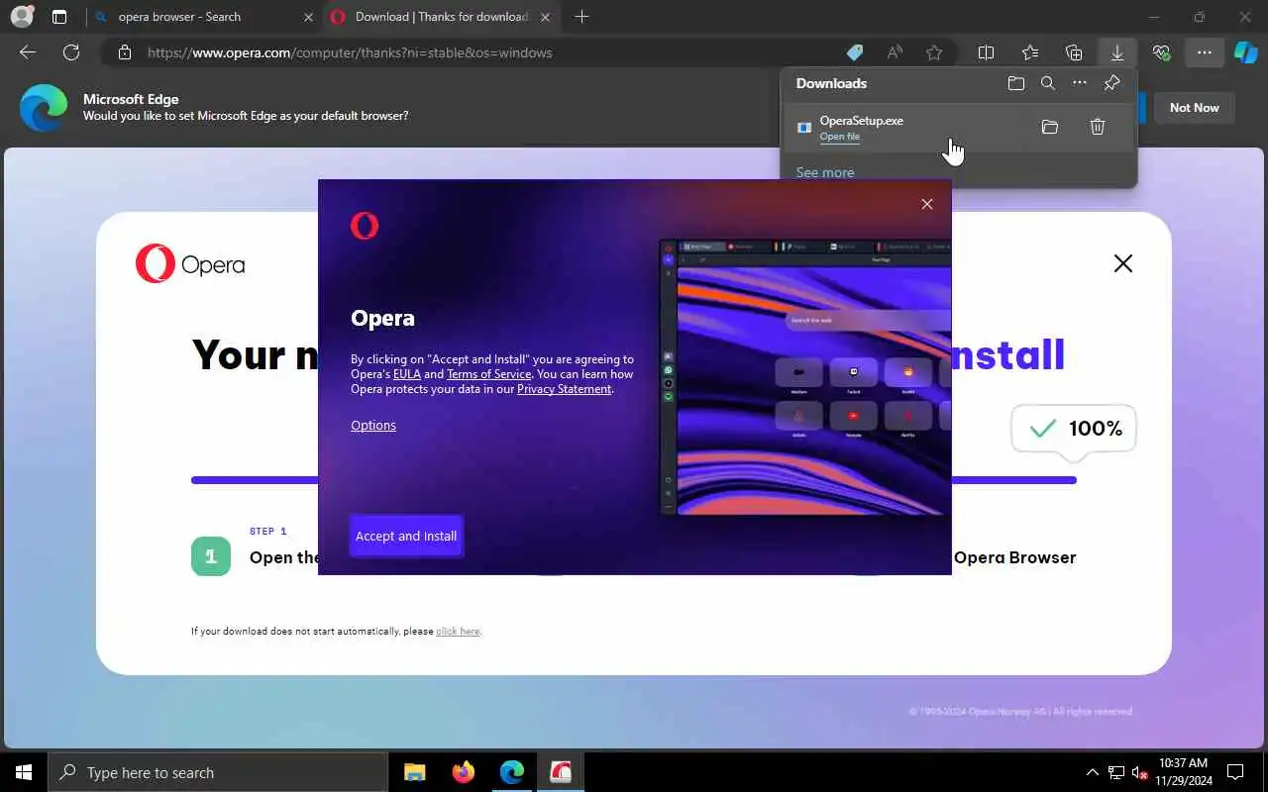
Task: Search downloads with magnifier icon
Action: [x=1048, y=83]
